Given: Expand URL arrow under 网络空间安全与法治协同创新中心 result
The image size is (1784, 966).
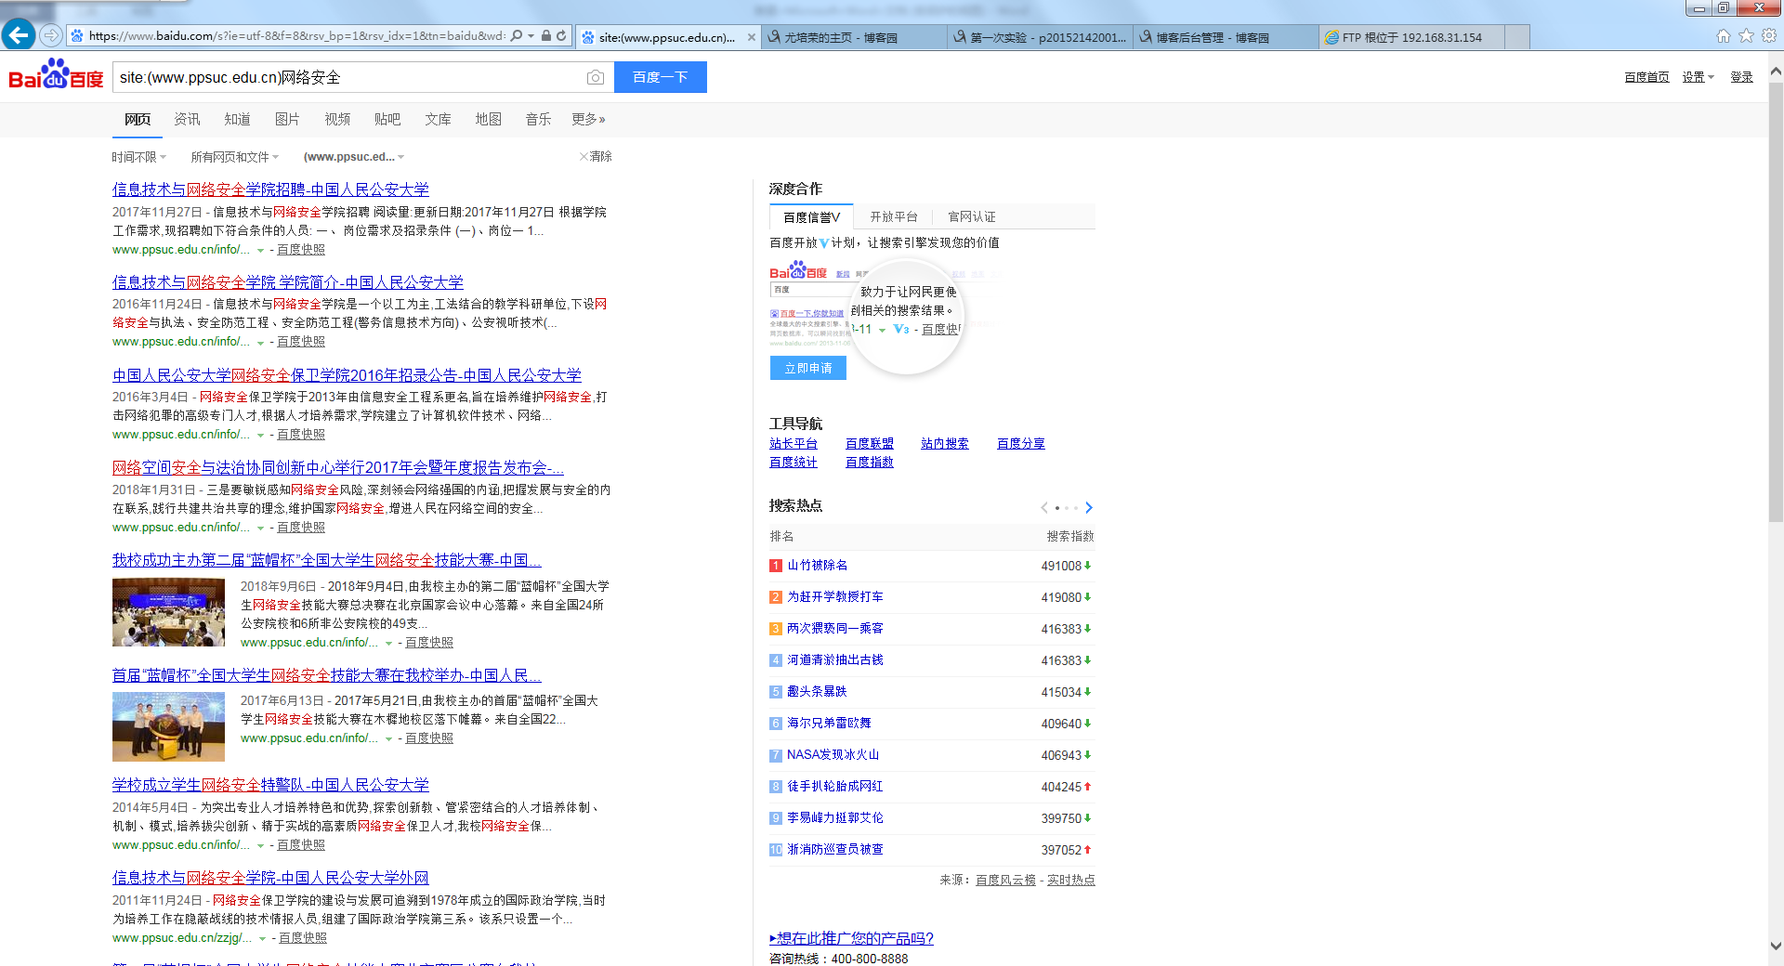Looking at the screenshot, I should pyautogui.click(x=260, y=528).
